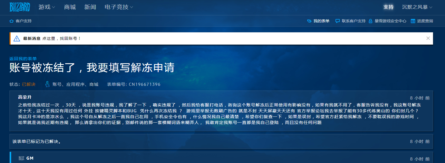
Task: Click the person icon beside 账号、应用程序、商城
Action: coord(48,84)
